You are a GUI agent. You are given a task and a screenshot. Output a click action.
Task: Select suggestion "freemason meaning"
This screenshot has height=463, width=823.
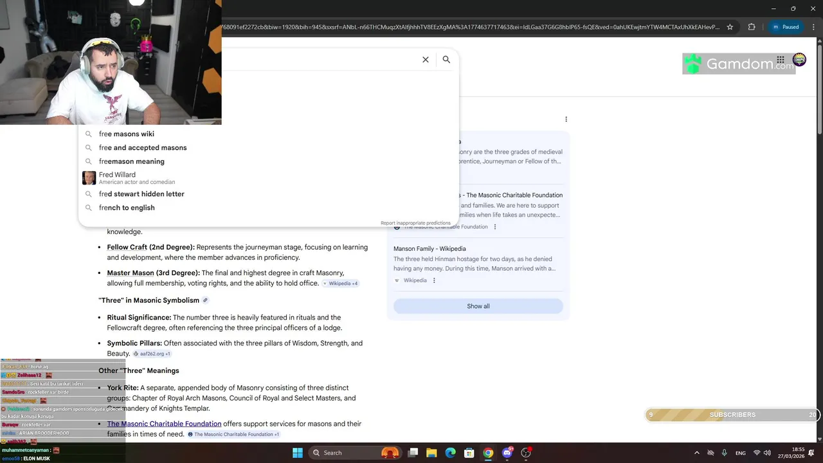click(x=268, y=161)
